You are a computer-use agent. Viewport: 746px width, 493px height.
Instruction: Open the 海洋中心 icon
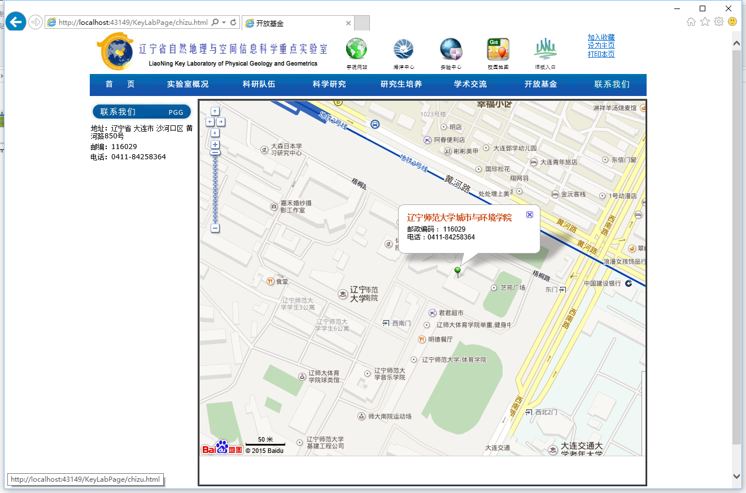tap(404, 49)
